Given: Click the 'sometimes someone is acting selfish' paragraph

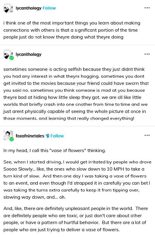Looking at the screenshot, I should (x=76, y=94).
